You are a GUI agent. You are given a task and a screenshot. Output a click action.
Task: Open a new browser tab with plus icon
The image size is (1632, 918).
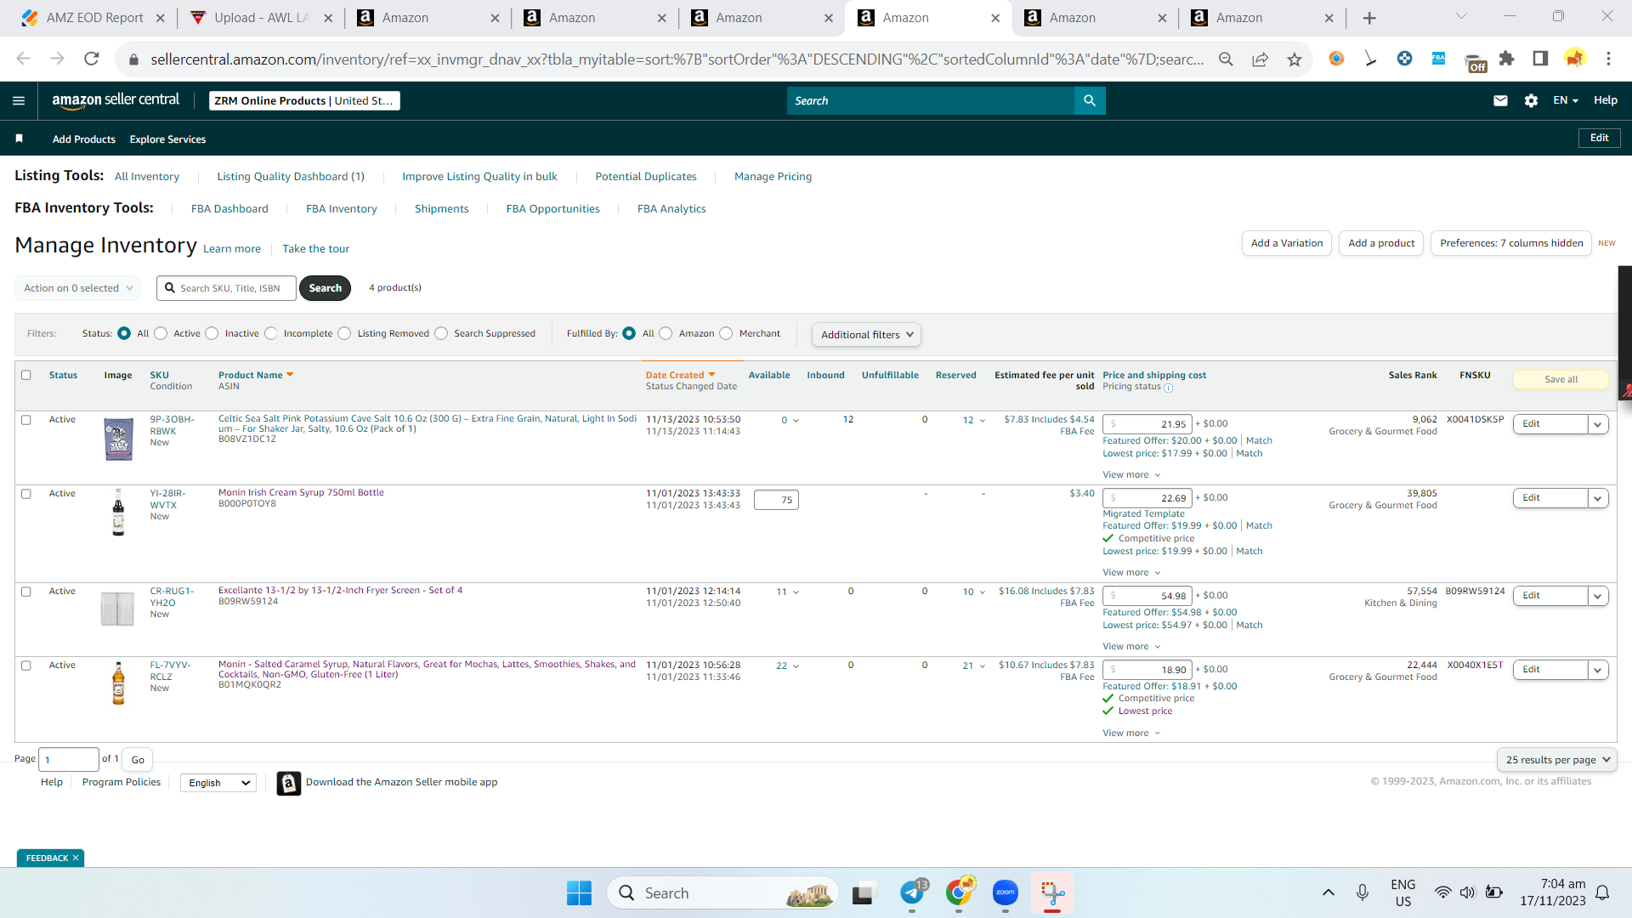click(1369, 18)
